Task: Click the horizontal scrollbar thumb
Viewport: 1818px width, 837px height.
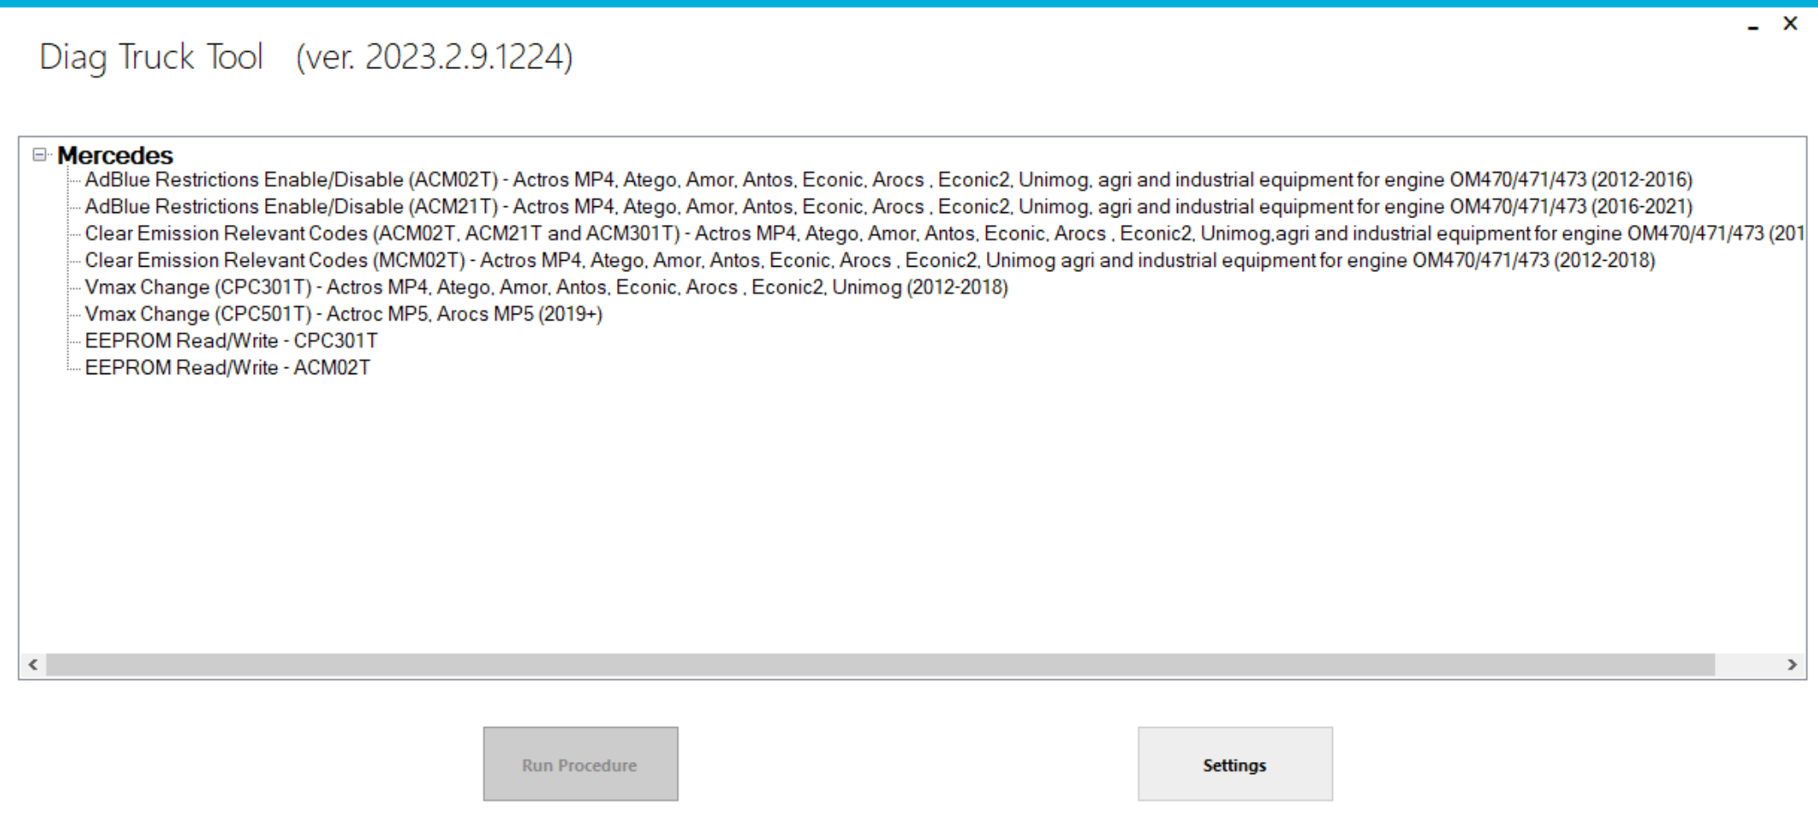Action: (x=880, y=665)
